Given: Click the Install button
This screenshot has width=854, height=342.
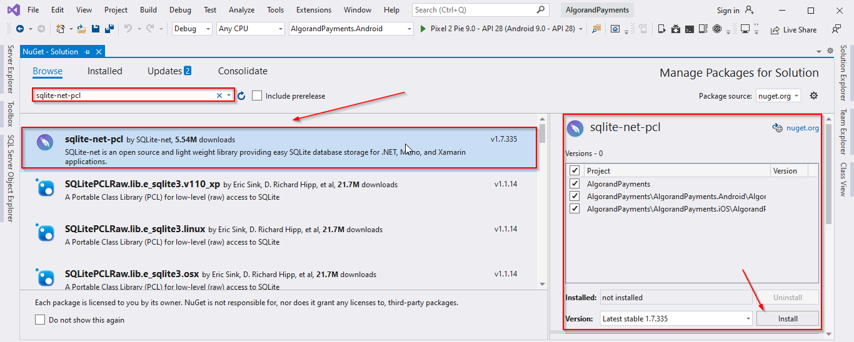Looking at the screenshot, I should (787, 319).
